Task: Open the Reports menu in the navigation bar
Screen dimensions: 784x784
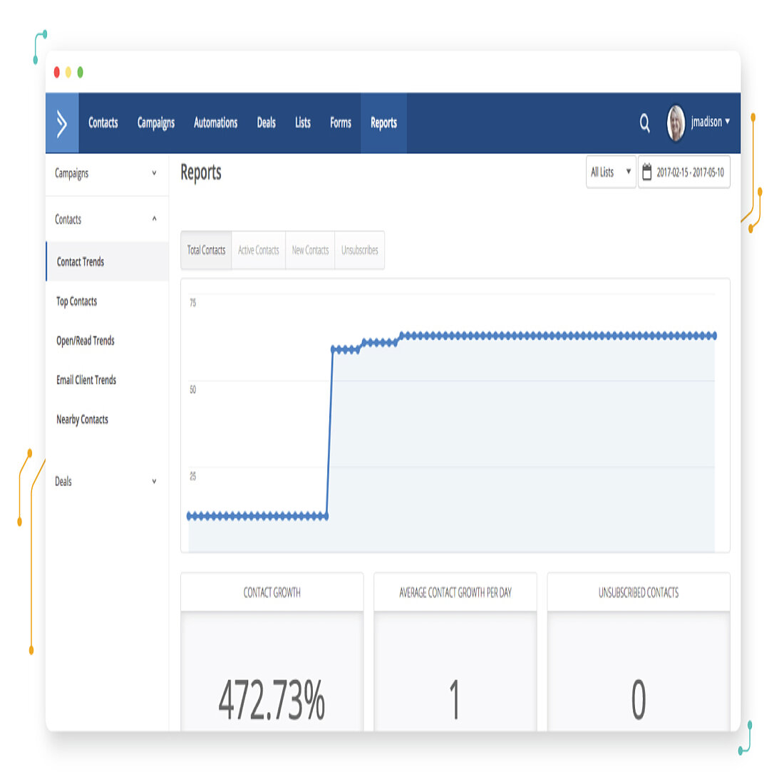Action: click(x=383, y=123)
